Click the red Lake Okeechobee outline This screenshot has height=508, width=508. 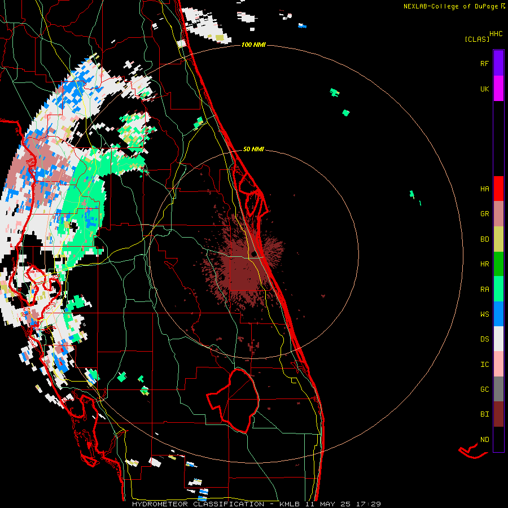coord(233,400)
